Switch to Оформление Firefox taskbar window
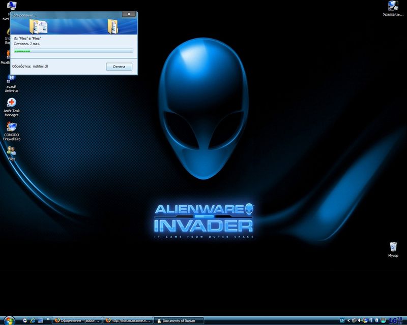Screen dimensions: 407x325 [77, 320]
